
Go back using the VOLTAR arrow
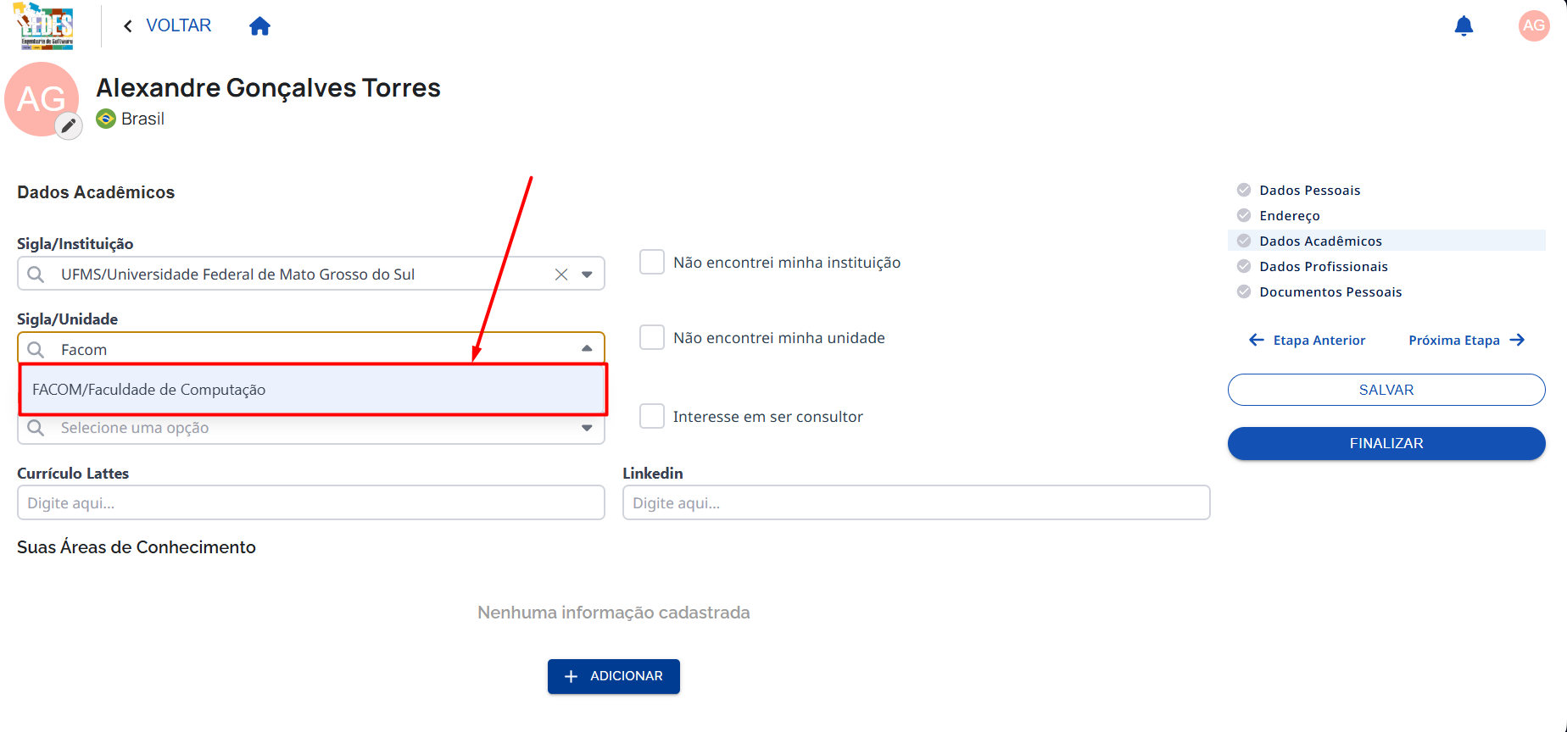[x=128, y=26]
